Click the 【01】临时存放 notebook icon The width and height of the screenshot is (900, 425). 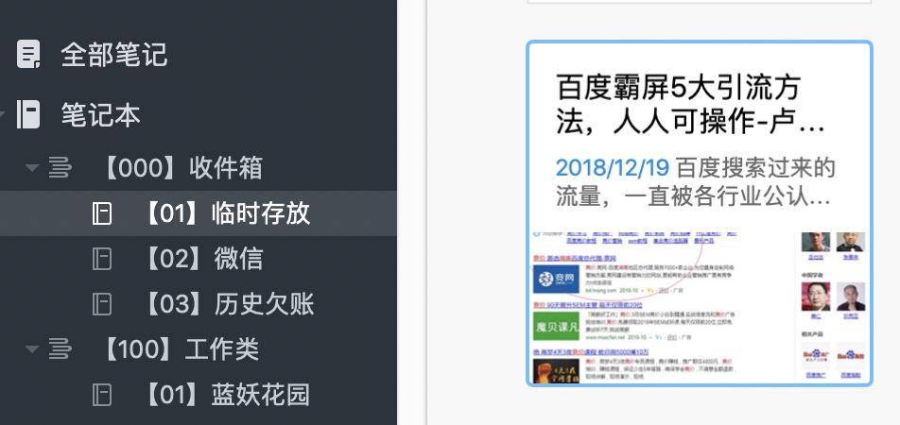[x=102, y=213]
